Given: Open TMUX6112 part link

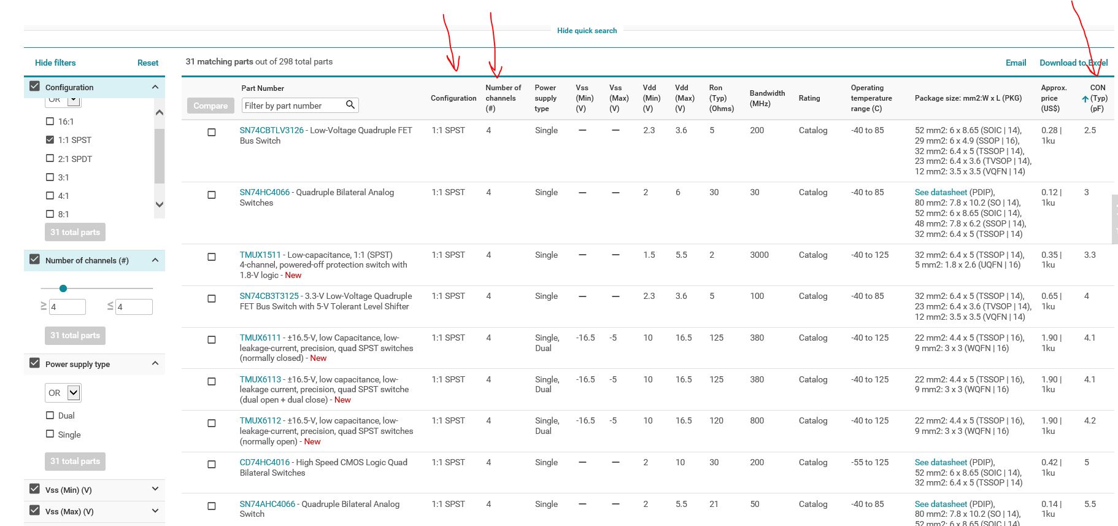Looking at the screenshot, I should 260,420.
